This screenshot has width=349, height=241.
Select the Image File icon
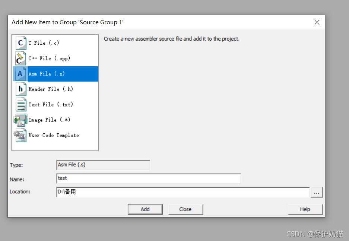(x=20, y=120)
